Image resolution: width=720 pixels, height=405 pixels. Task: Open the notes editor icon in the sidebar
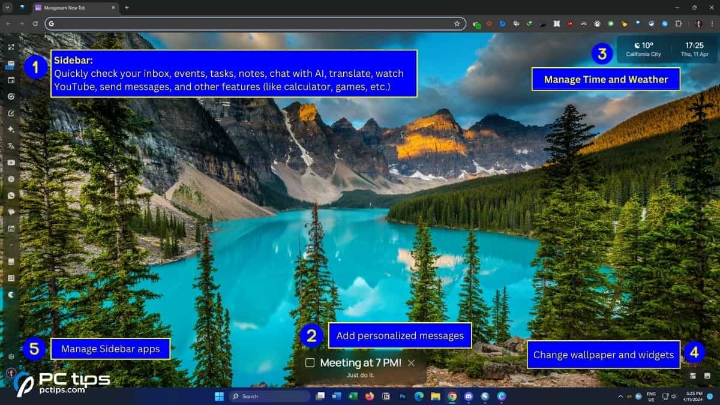click(x=11, y=113)
